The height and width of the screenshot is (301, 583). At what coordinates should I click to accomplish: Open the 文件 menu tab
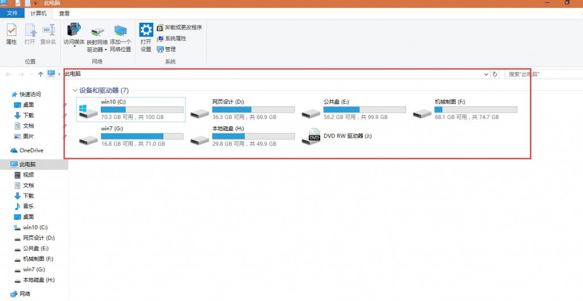pos(13,13)
